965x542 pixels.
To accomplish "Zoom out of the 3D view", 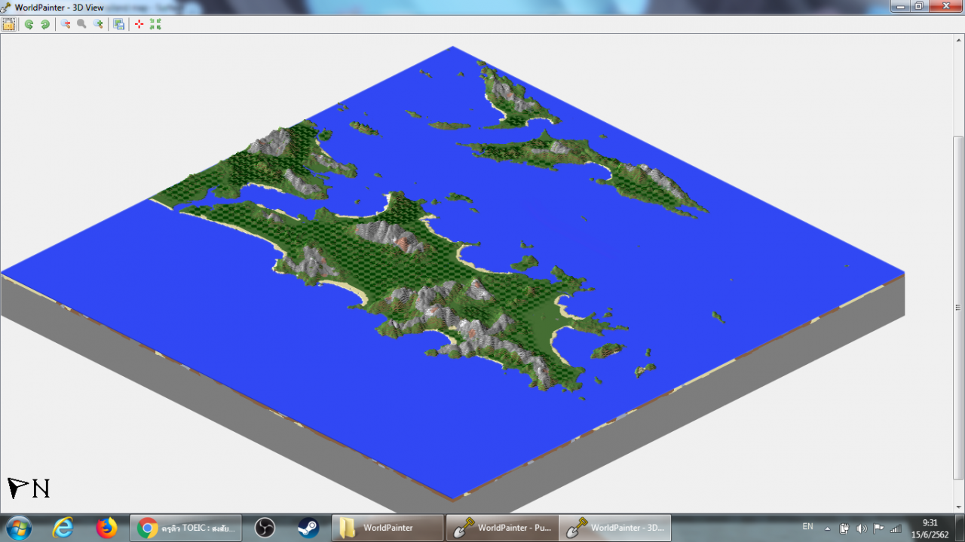I will tap(65, 23).
